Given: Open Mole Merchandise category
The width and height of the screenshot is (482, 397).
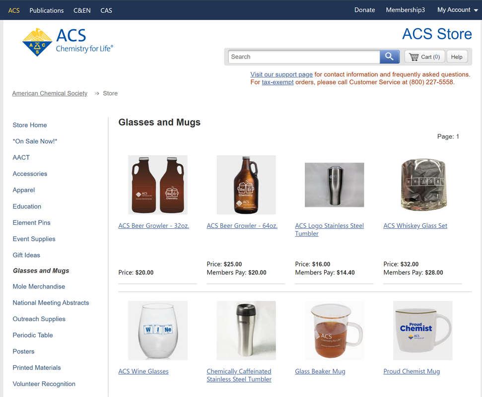Looking at the screenshot, I should (39, 287).
